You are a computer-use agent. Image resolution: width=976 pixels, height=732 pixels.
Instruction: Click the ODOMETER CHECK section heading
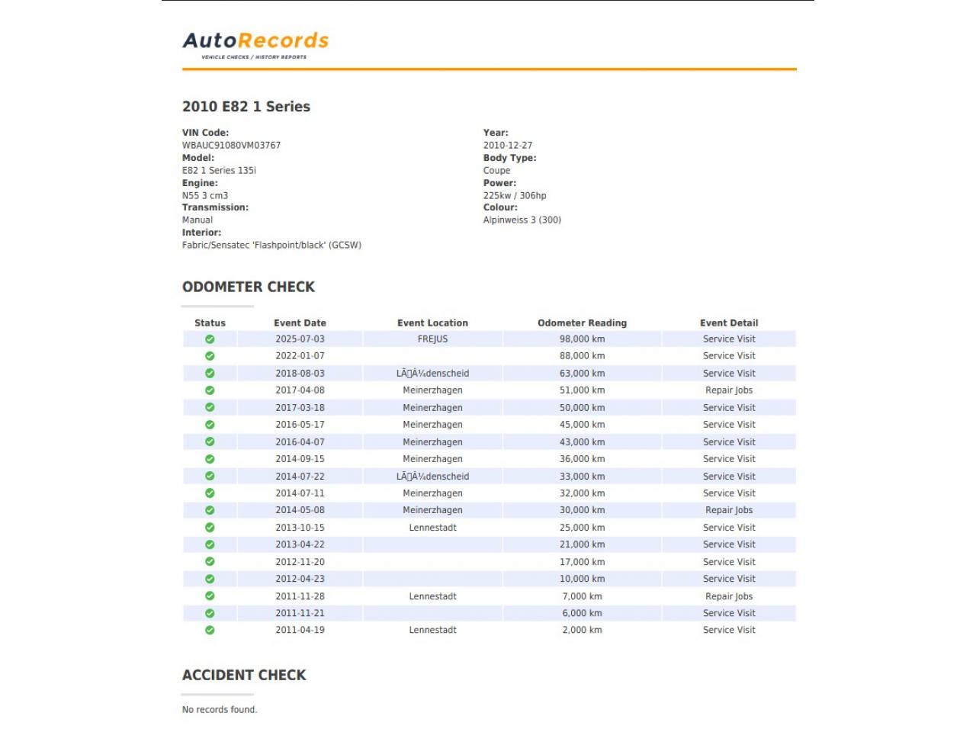(x=249, y=287)
